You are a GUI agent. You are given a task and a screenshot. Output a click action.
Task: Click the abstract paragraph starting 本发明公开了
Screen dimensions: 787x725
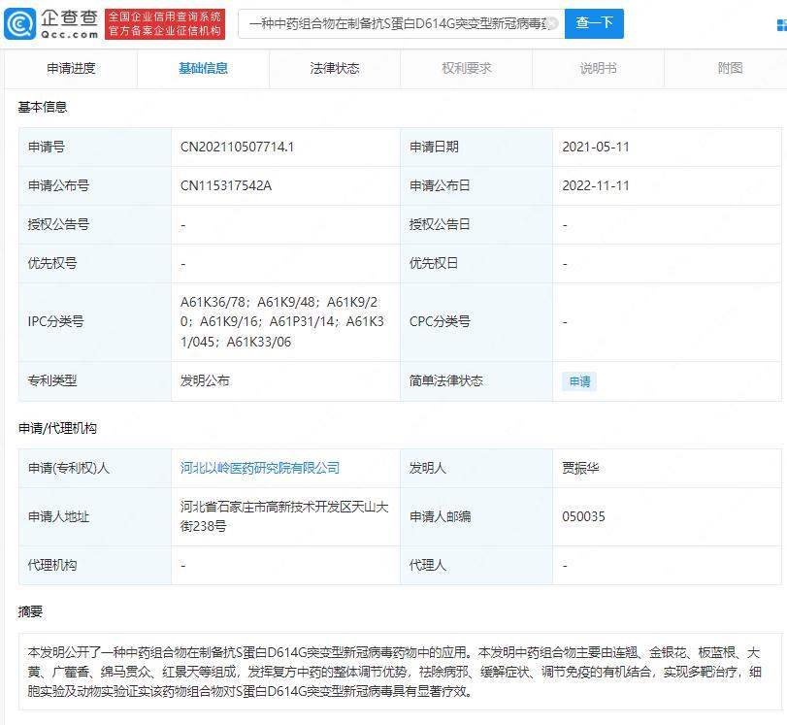[394, 672]
